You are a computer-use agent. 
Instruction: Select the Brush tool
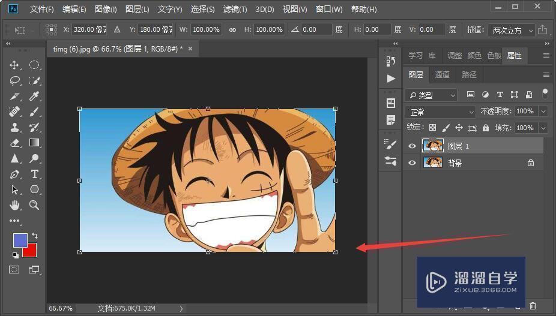[34, 112]
